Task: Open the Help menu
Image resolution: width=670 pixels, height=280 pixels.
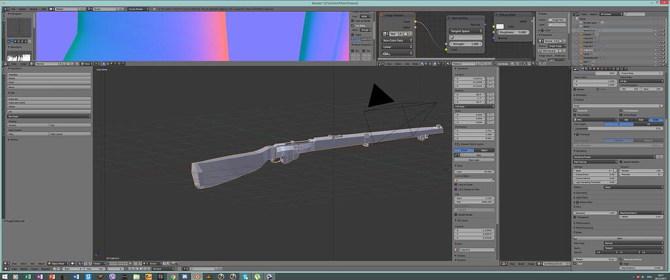Action: point(44,9)
